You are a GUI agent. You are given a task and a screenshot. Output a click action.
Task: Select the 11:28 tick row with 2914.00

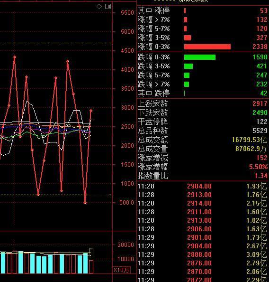[x=203, y=203]
